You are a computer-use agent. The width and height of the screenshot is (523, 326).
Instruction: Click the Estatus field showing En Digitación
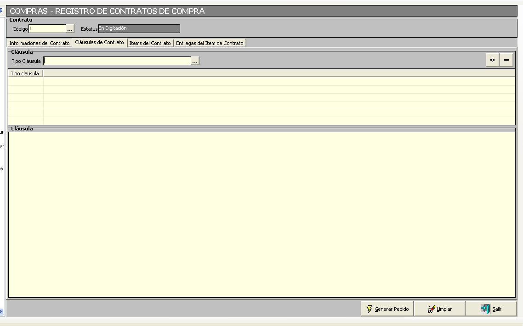pos(139,28)
